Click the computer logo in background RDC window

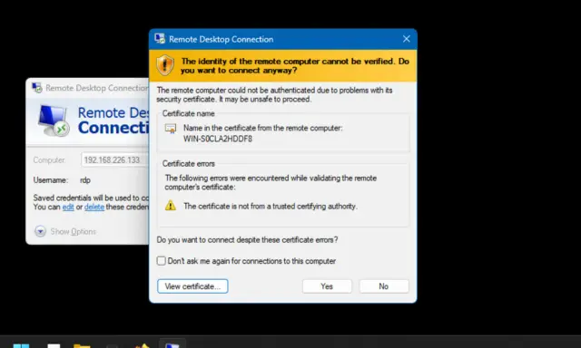54,121
